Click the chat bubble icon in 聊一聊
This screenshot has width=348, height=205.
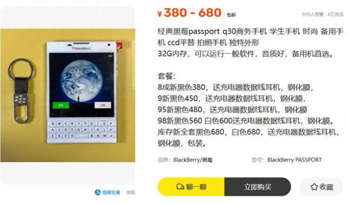[x=180, y=187]
